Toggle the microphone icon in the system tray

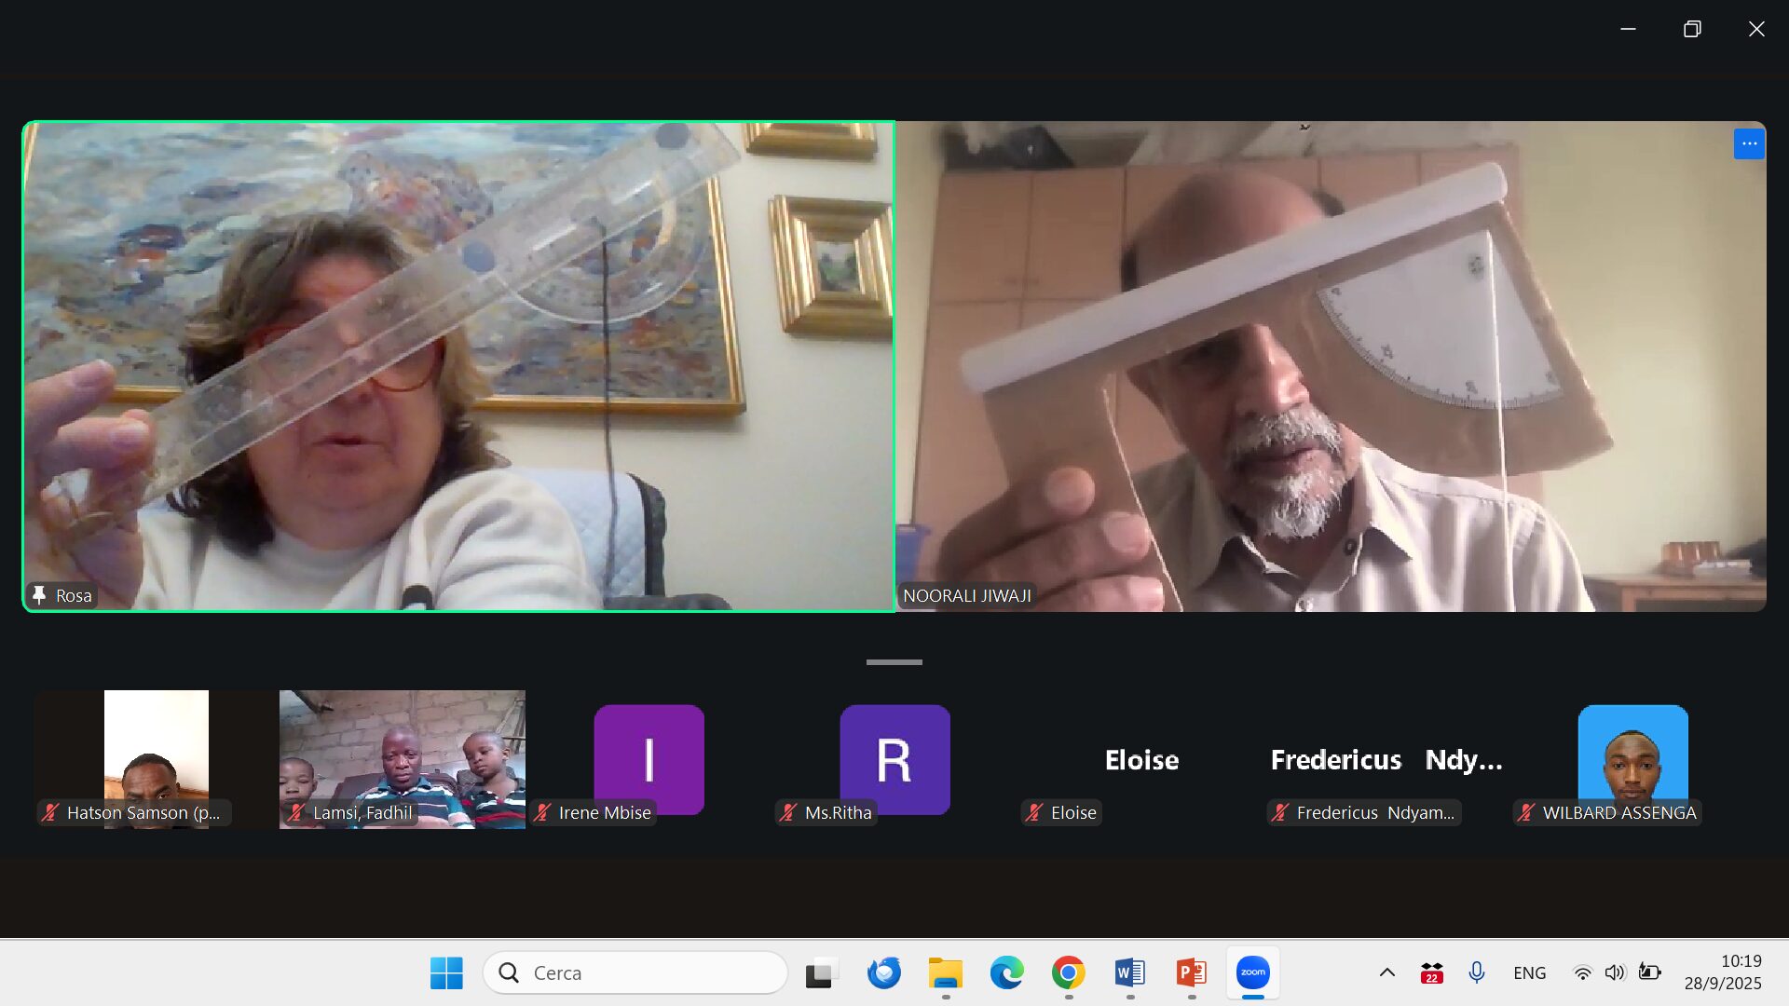point(1477,972)
